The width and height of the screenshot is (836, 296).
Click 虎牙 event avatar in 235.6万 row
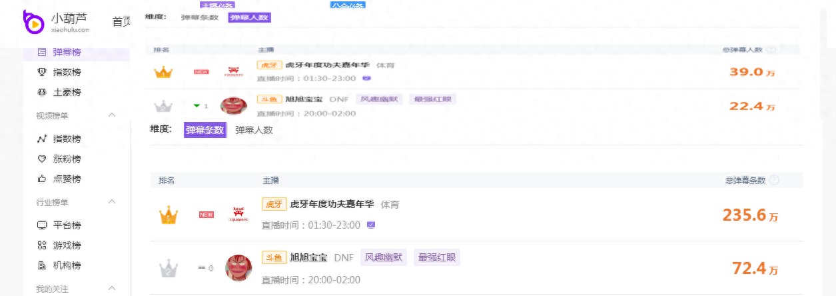[238, 214]
